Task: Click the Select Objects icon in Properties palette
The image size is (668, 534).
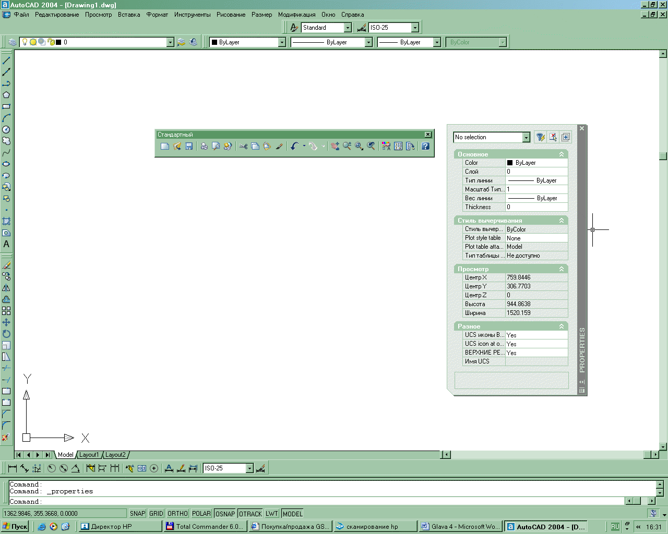Action: (553, 137)
